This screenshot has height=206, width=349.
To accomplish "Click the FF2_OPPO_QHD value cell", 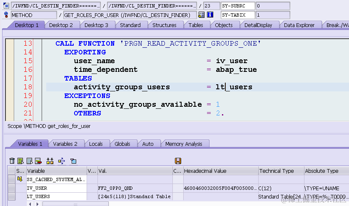I will click(x=135, y=188).
